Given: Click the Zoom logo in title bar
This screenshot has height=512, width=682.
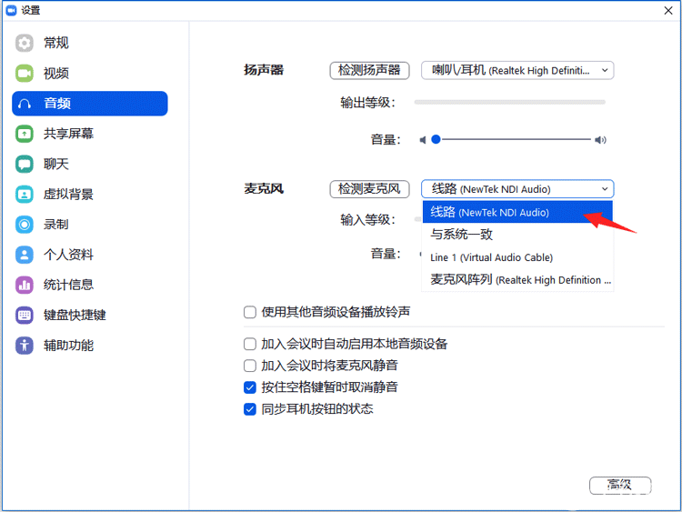Looking at the screenshot, I should pos(11,10).
